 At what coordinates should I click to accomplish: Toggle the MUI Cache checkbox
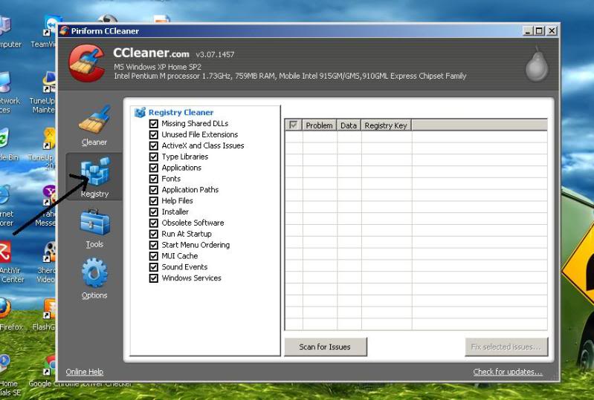click(x=154, y=256)
